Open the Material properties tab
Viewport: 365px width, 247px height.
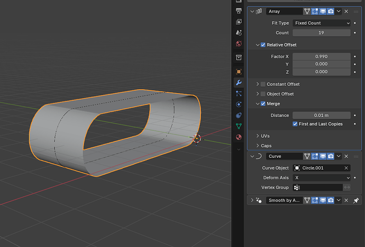(239, 137)
